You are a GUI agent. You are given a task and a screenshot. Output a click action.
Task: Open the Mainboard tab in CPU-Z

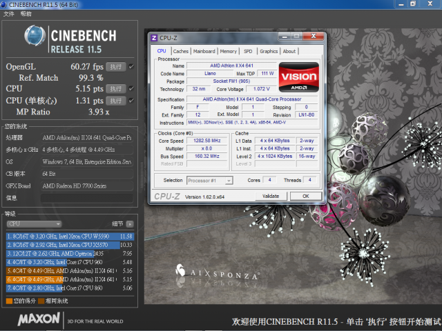click(204, 51)
